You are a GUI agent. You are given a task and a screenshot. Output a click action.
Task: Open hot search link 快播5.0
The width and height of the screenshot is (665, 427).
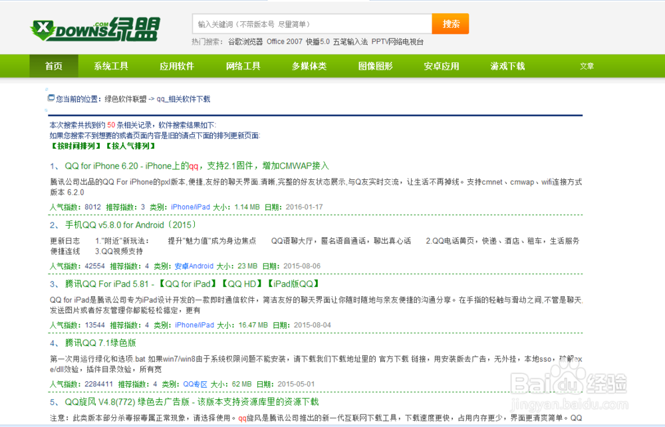click(318, 42)
